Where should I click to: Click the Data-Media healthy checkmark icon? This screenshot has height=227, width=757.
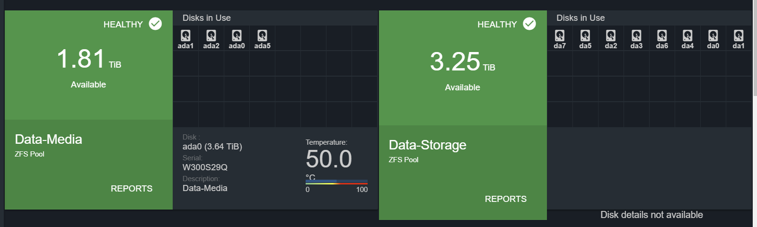pyautogui.click(x=155, y=24)
